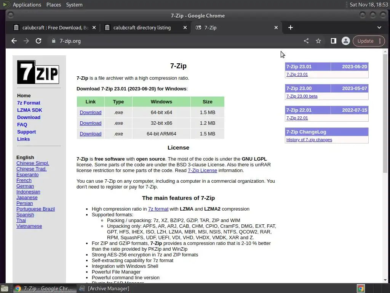This screenshot has width=390, height=293.
Task: Open History of 7-zip changes link
Action: (x=309, y=140)
